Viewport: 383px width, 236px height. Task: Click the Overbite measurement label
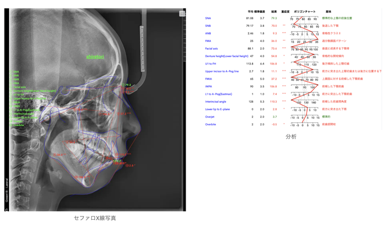click(210, 124)
